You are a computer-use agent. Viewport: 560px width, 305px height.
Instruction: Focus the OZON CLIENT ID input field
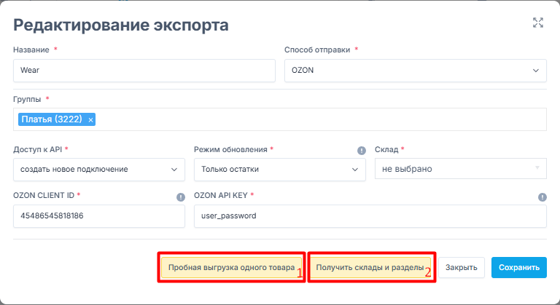99,216
